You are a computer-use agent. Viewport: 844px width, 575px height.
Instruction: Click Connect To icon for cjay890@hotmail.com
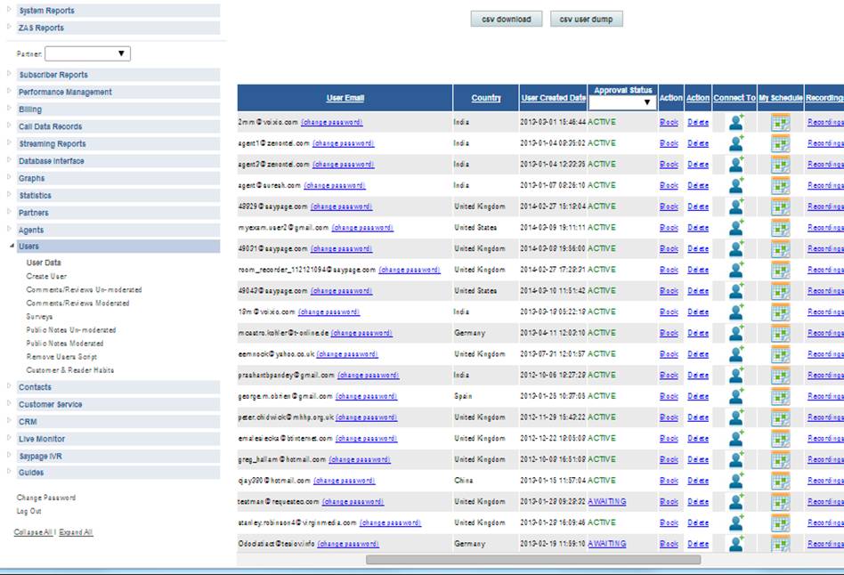[735, 481]
